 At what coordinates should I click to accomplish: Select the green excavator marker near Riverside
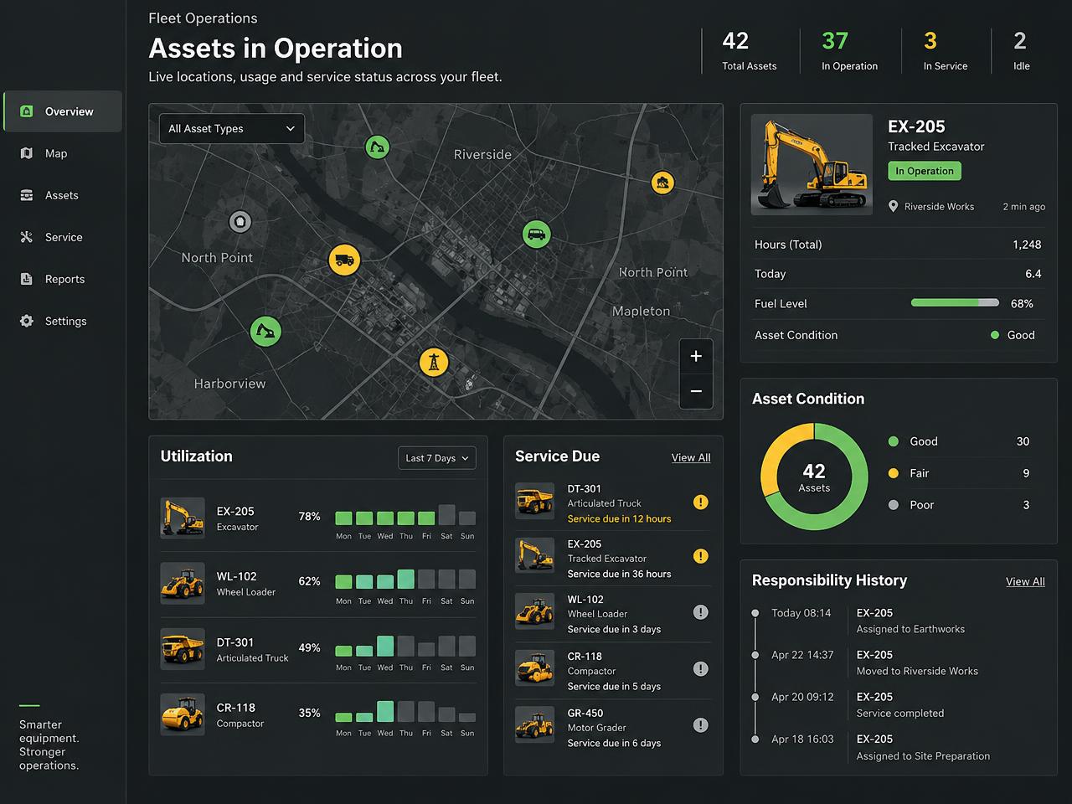coord(378,147)
